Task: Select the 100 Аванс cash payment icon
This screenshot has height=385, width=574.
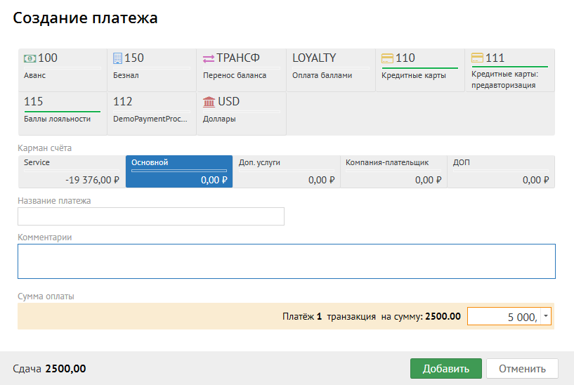Action: point(30,58)
